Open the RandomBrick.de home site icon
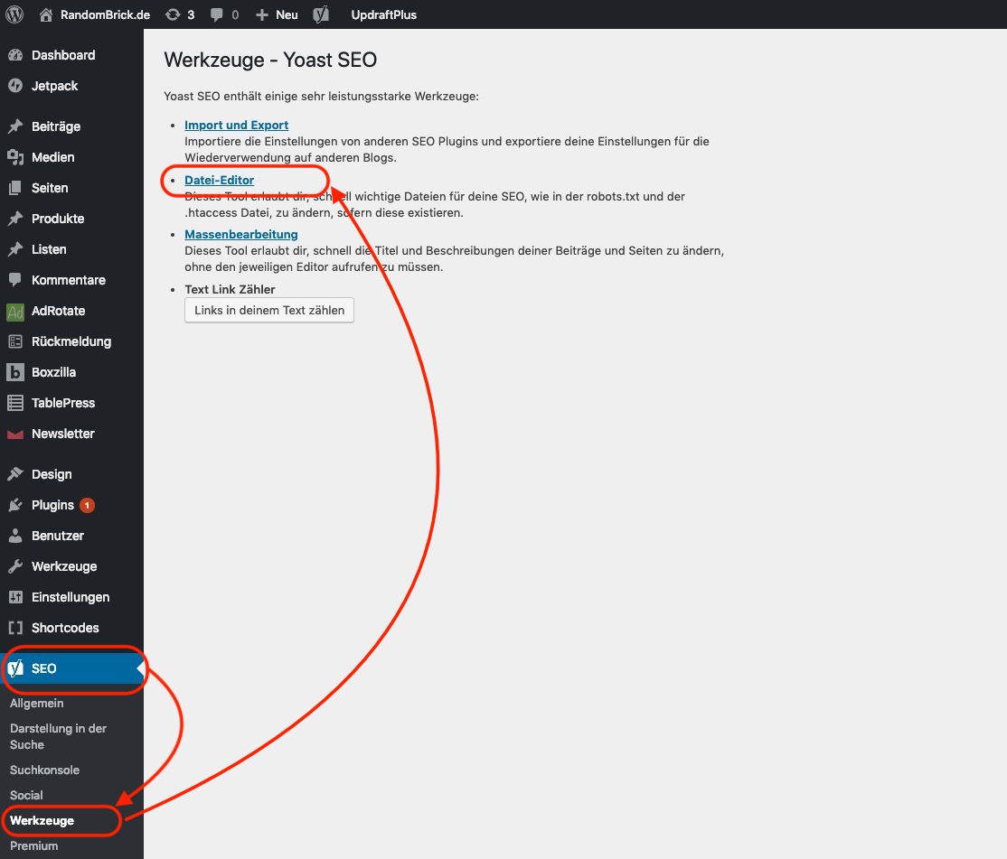The width and height of the screenshot is (1007, 859). point(46,14)
